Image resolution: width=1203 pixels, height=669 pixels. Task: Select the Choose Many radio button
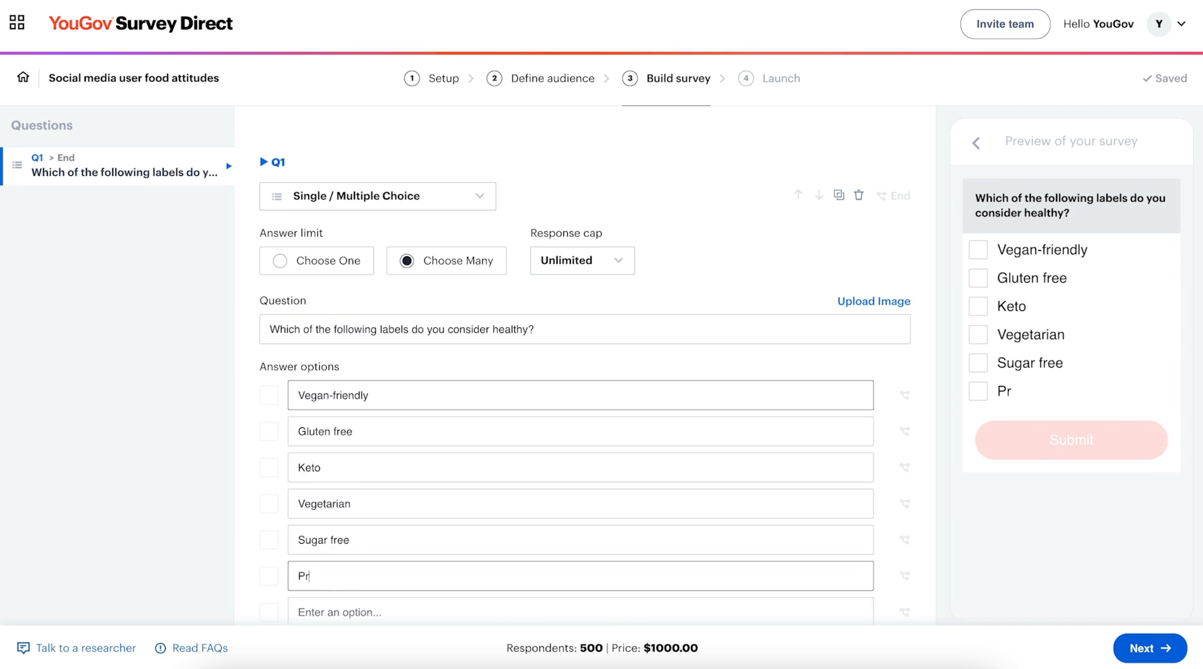click(407, 261)
